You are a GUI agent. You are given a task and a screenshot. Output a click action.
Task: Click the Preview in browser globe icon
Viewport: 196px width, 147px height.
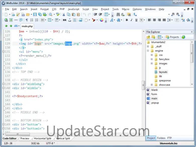tap(183, 37)
